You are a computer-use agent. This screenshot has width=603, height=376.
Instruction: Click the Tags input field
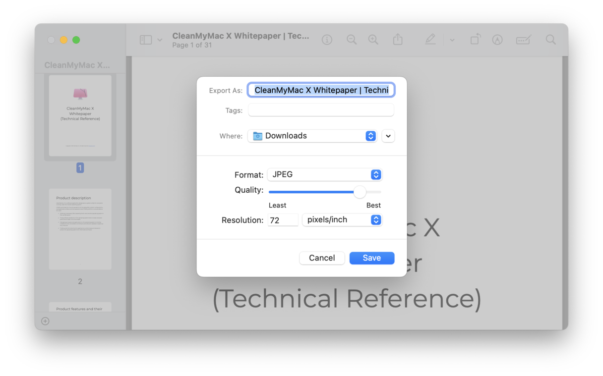pyautogui.click(x=321, y=110)
